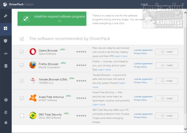Click the Avast star rating
The width and height of the screenshot is (187, 133).
point(81,99)
